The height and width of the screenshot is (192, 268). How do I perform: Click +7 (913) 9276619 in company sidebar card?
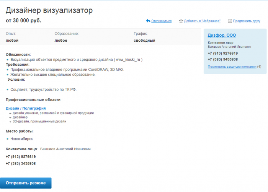tap(222, 53)
